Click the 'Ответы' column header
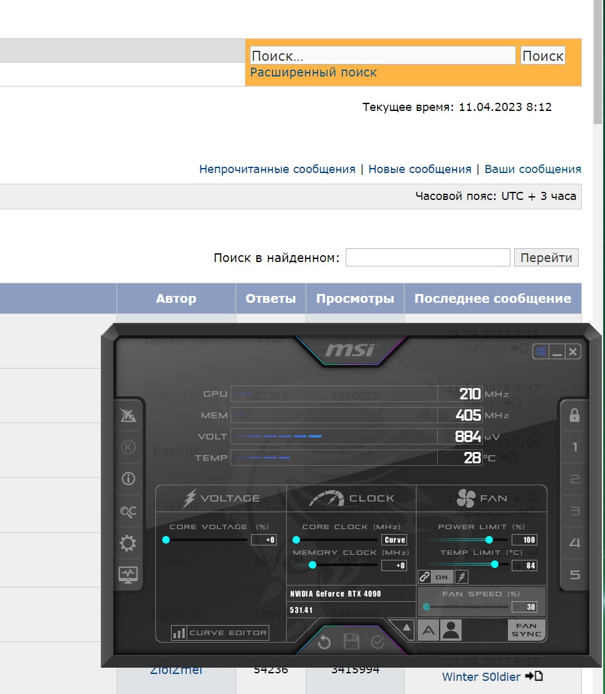 (271, 298)
